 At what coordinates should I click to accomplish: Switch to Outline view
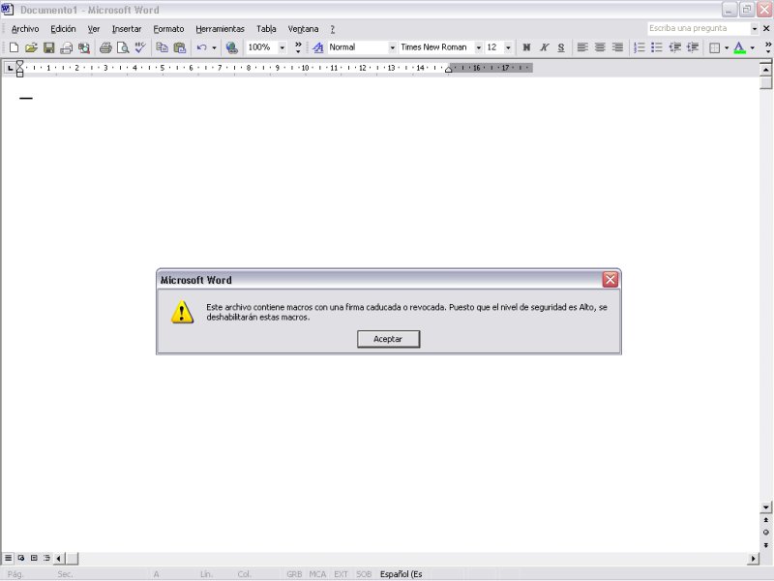[46, 558]
